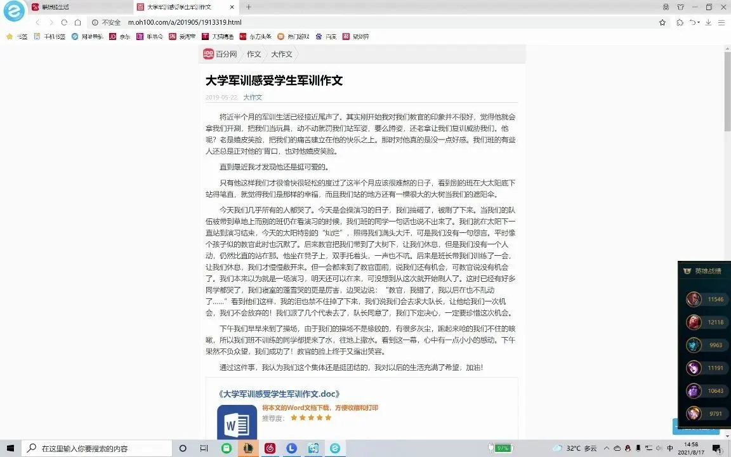The height and width of the screenshot is (457, 731).
Task: Click the 大作文 link under the title
Action: (x=253, y=97)
